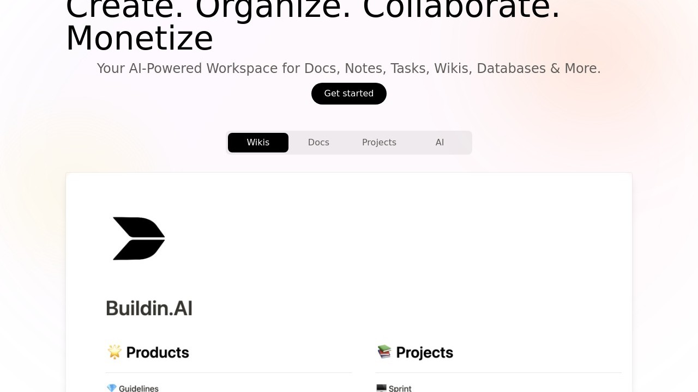Click the computer icon next to Sprint

(381, 388)
